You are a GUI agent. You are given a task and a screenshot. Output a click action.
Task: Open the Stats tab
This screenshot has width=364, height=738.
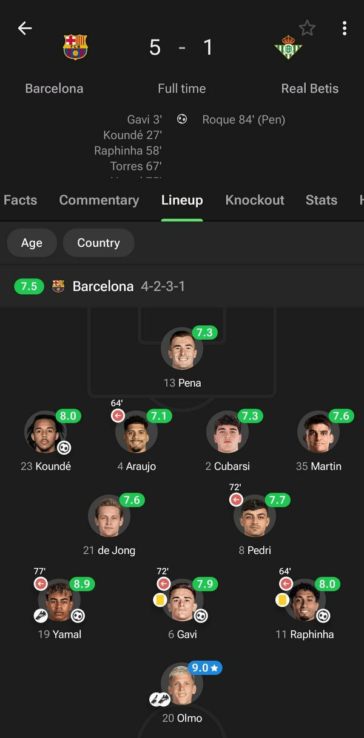321,200
